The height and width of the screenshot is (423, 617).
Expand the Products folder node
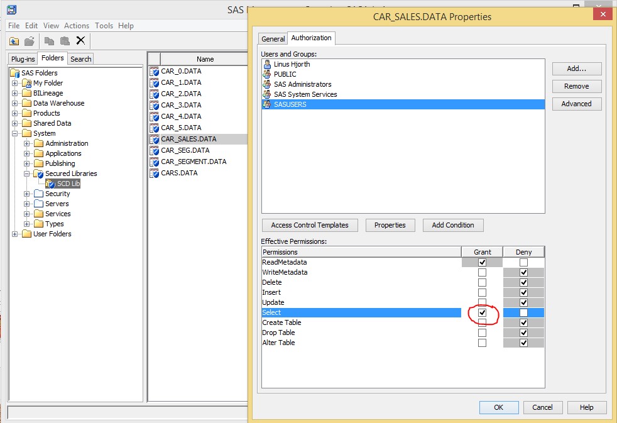[x=15, y=113]
